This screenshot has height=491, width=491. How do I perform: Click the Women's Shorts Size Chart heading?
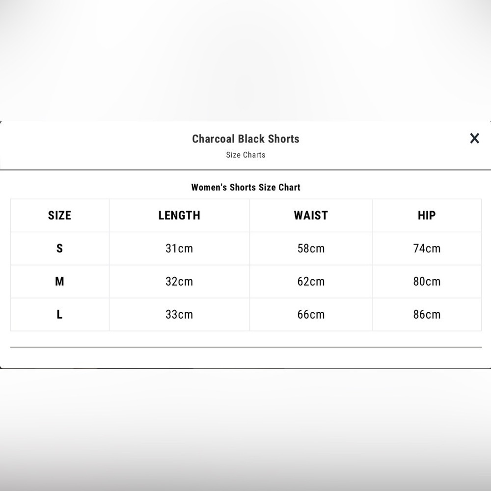[x=245, y=187]
